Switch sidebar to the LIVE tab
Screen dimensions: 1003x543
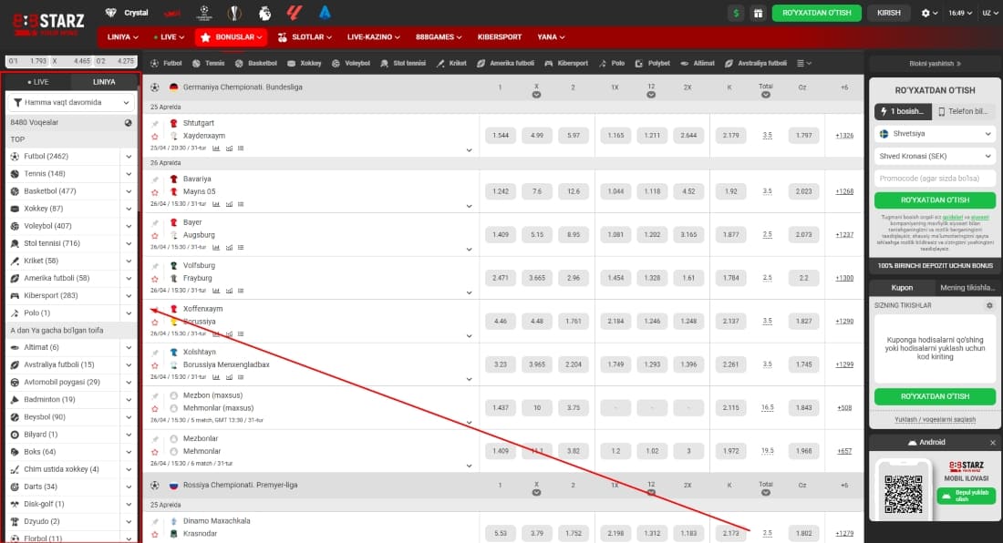pyautogui.click(x=37, y=82)
